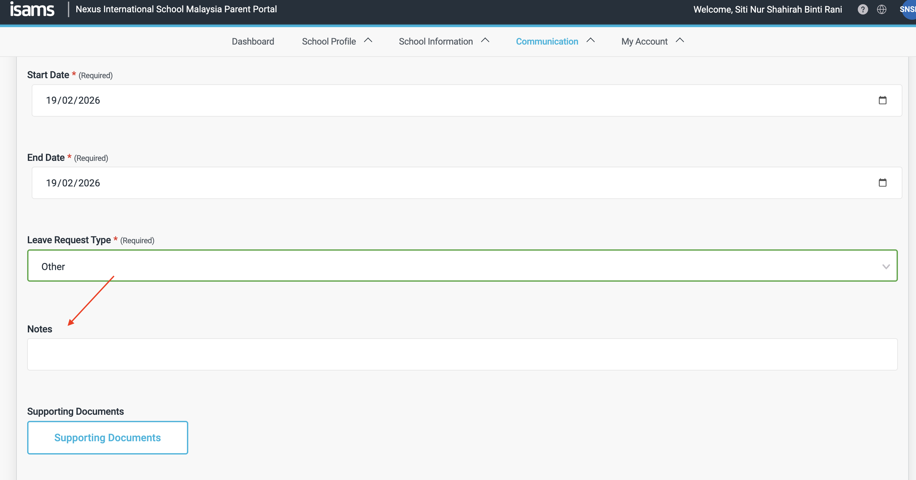Click the iSAMS logo

(32, 10)
